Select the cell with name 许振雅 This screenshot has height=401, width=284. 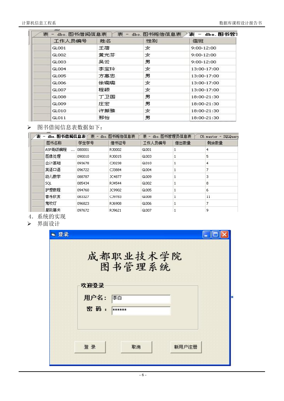[120, 111]
